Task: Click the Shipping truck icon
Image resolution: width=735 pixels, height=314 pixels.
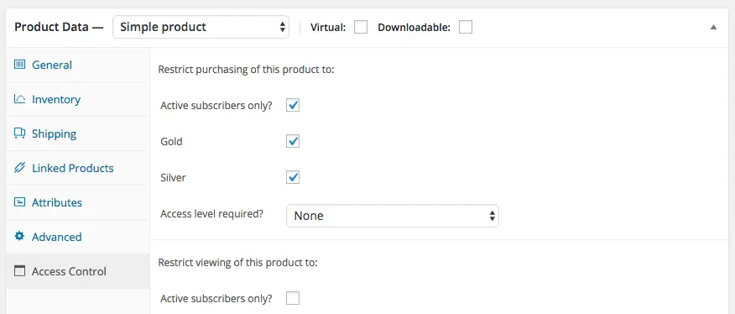Action: coord(19,133)
